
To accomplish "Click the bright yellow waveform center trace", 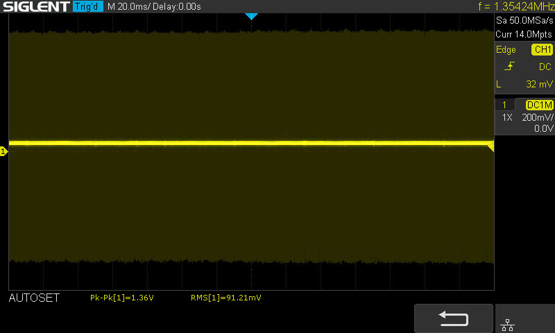I will tap(251, 143).
